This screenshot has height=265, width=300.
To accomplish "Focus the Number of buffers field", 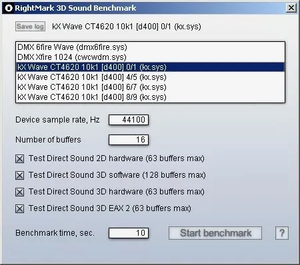I will (x=129, y=140).
